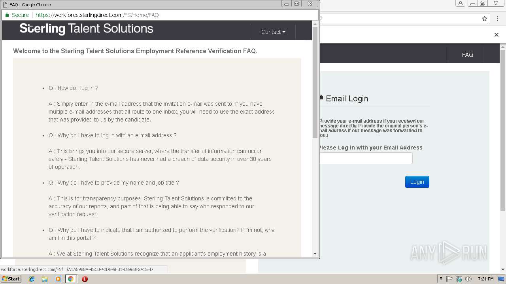Switch to Chrome in the taskbar
Viewport: 506px width, 284px height.
(71, 279)
